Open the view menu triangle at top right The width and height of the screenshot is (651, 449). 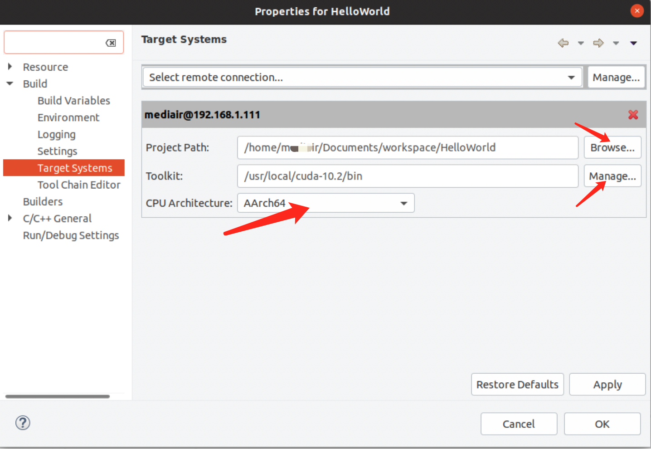tap(633, 43)
